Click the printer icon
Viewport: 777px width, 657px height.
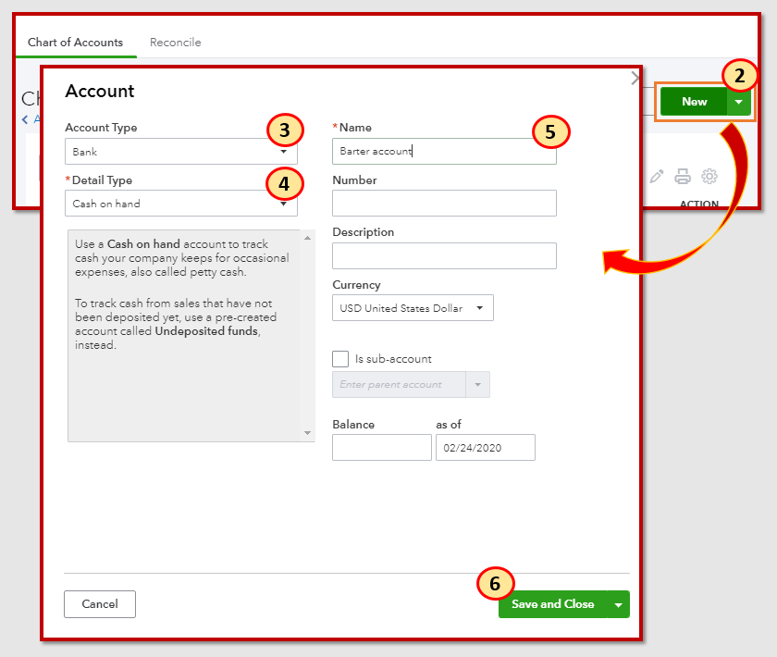point(683,177)
